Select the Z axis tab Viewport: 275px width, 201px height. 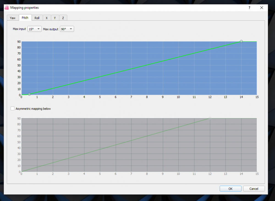click(63, 18)
